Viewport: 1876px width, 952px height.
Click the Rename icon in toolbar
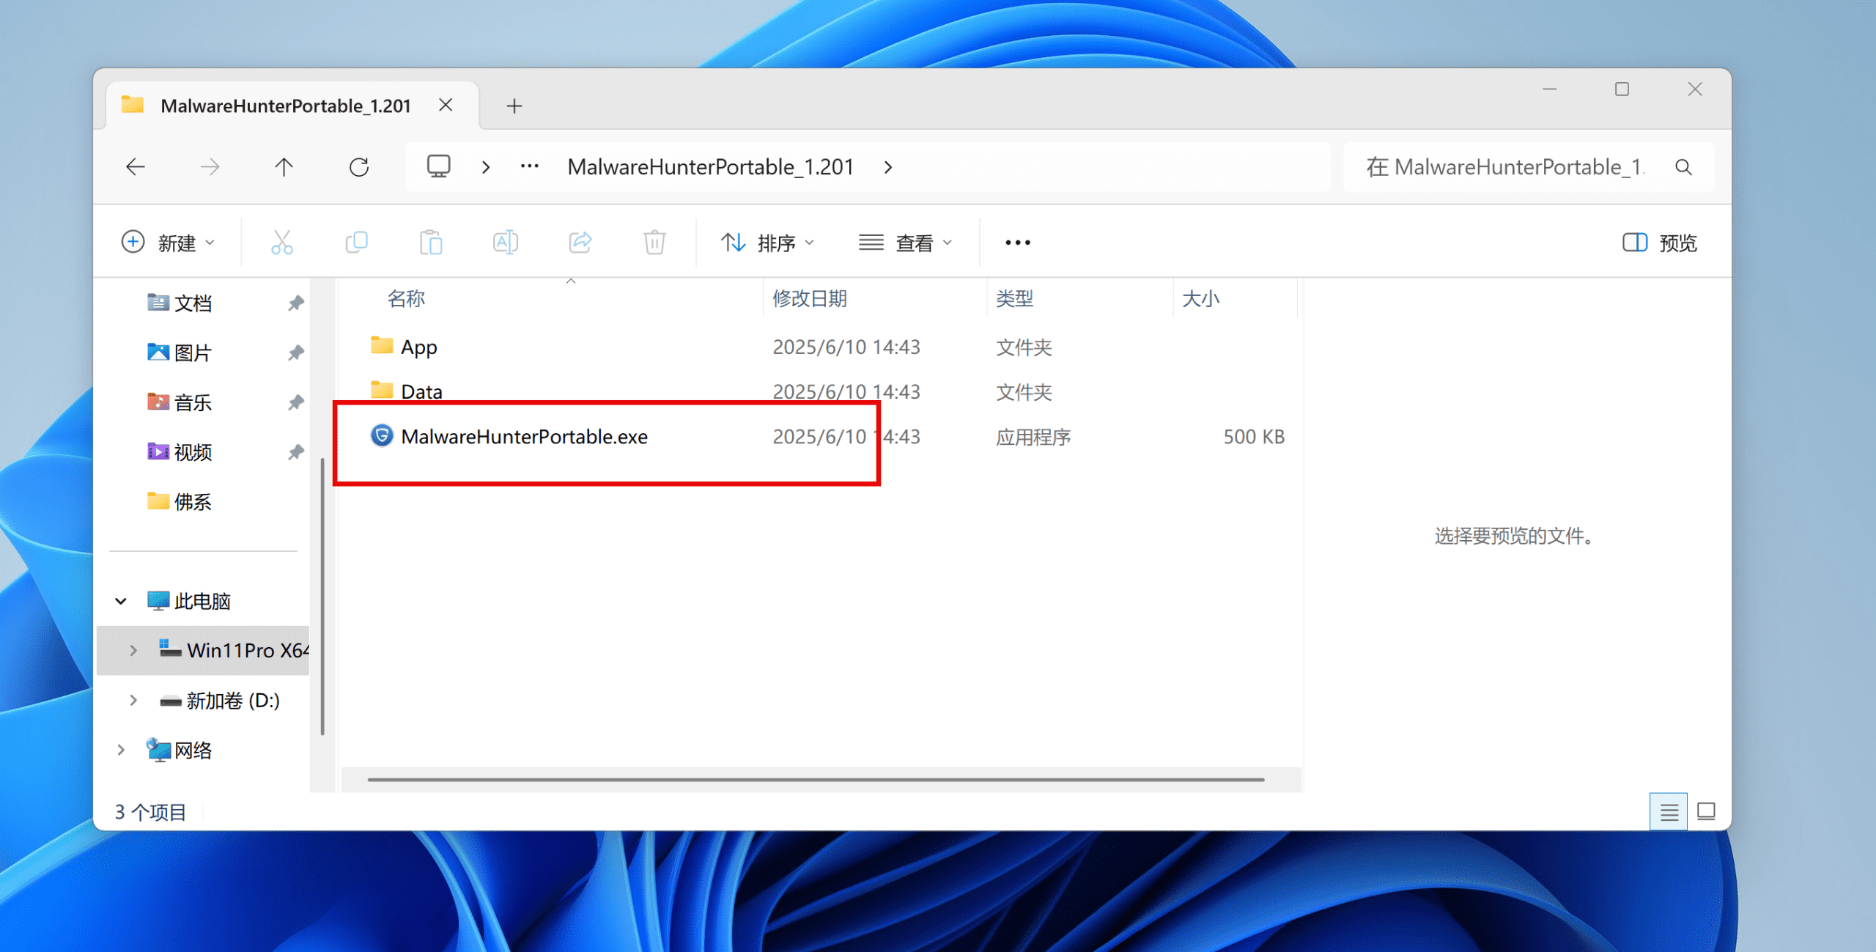pos(506,243)
